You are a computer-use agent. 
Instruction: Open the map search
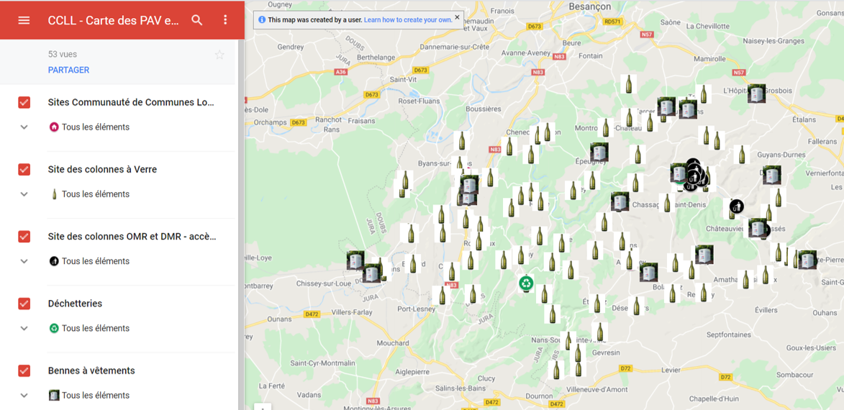point(197,20)
